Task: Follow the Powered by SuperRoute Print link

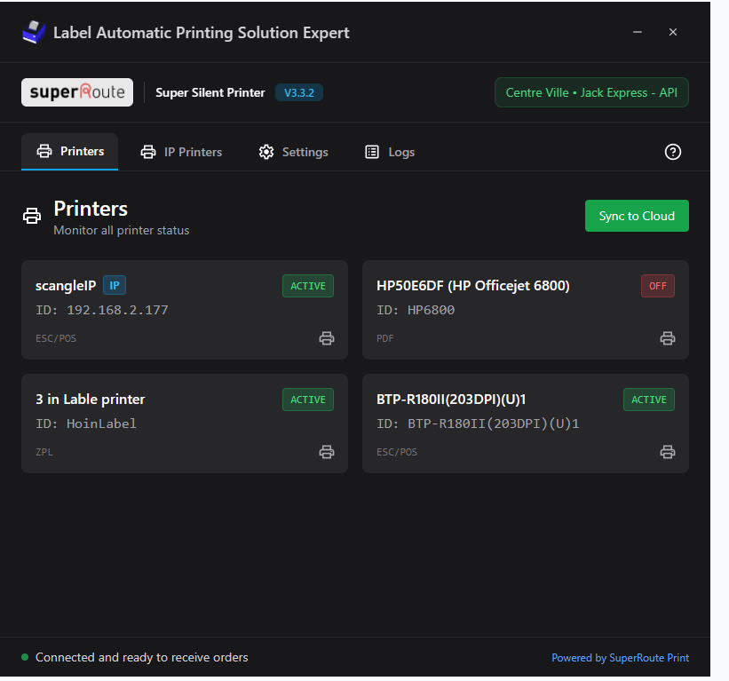Action: (x=620, y=658)
